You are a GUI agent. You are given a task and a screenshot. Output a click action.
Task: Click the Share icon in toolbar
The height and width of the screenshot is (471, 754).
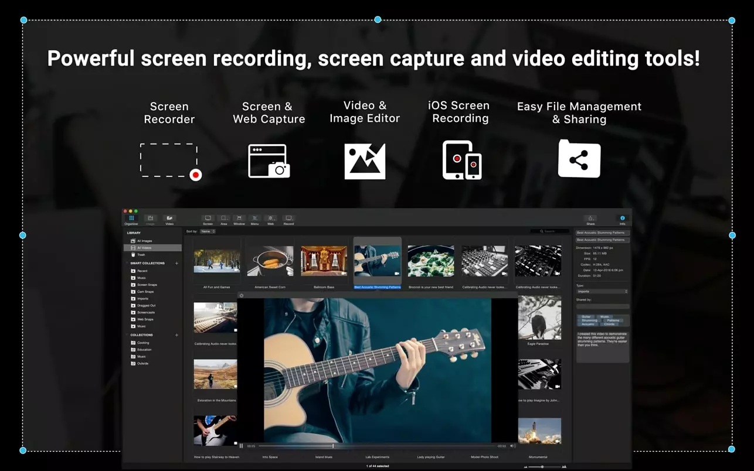click(590, 219)
